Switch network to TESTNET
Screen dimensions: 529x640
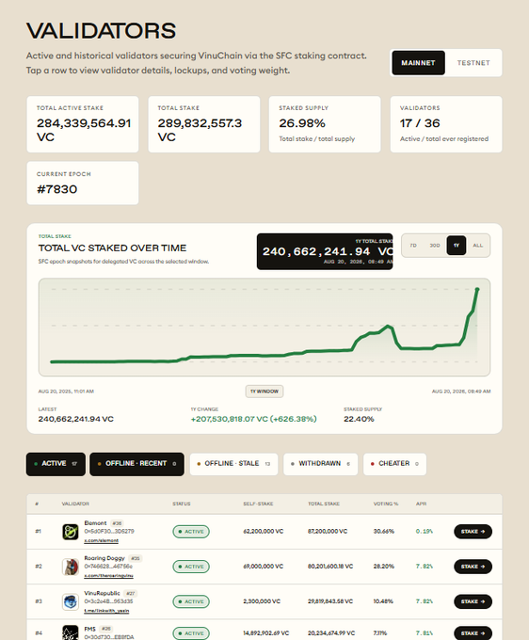[x=473, y=63]
